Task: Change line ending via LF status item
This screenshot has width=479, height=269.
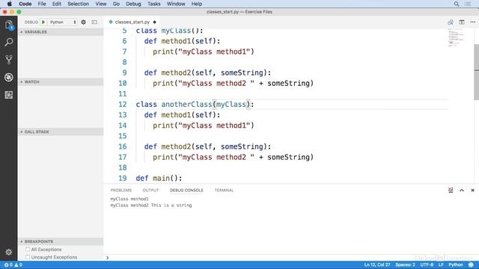Action: point(441,265)
